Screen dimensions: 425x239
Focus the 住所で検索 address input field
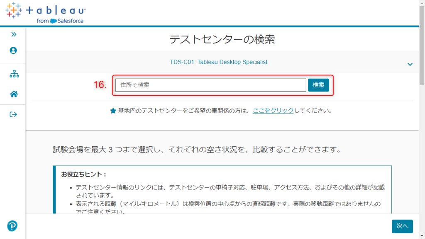pyautogui.click(x=210, y=85)
